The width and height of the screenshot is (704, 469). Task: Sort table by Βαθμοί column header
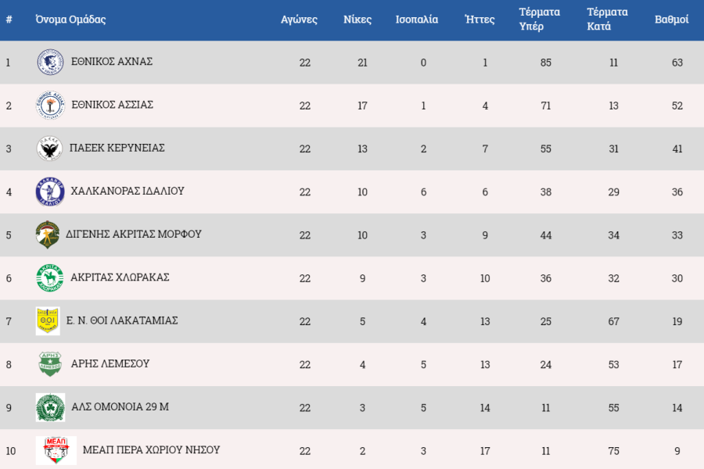pyautogui.click(x=671, y=20)
